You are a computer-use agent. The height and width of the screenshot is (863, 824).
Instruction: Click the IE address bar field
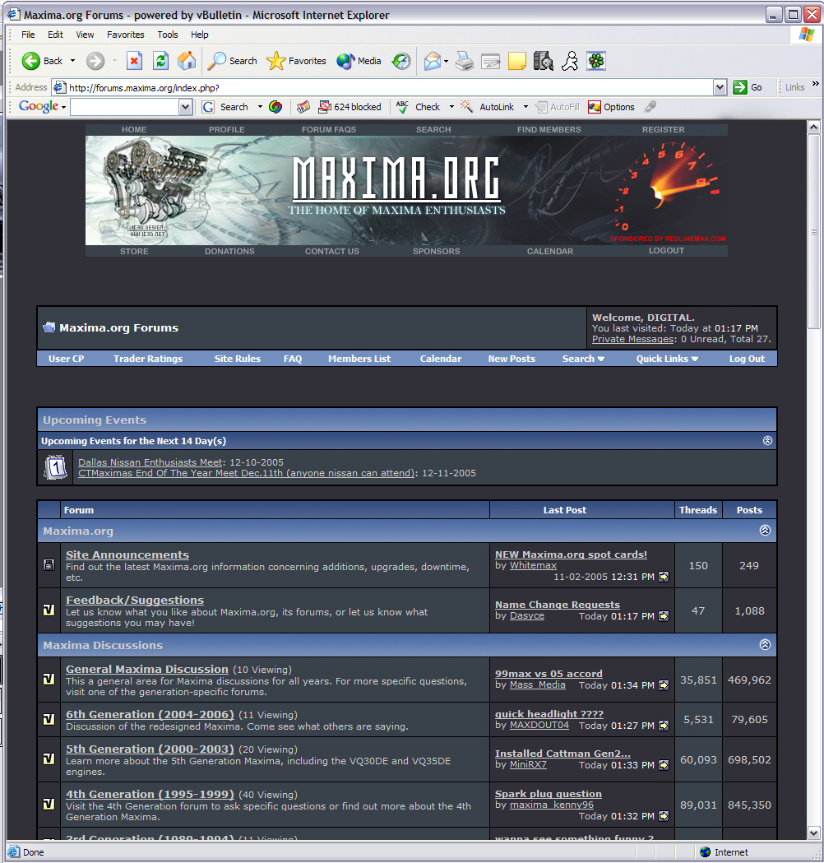390,87
